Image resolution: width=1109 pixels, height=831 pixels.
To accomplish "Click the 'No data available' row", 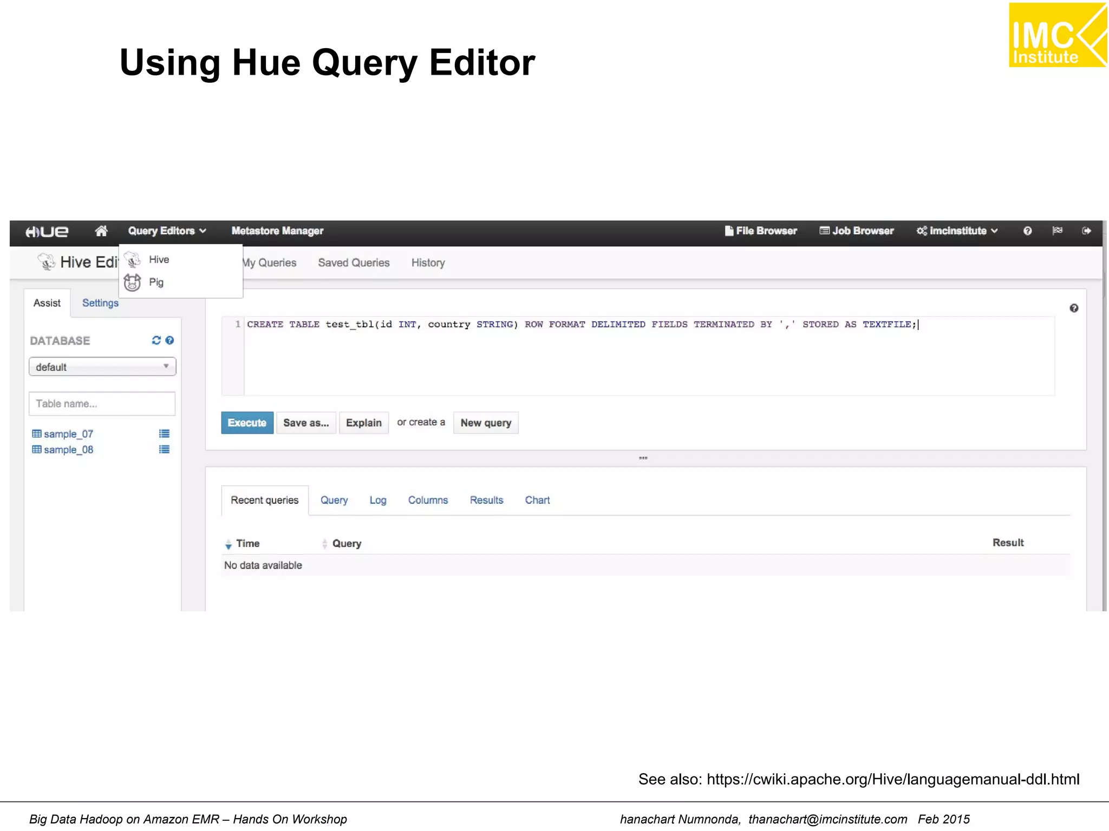I will click(x=646, y=565).
